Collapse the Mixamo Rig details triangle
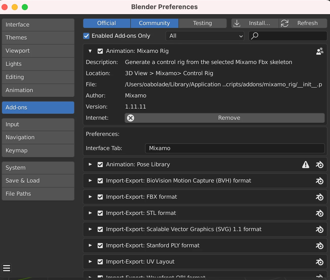Viewport: 330px width, 280px height. point(90,51)
